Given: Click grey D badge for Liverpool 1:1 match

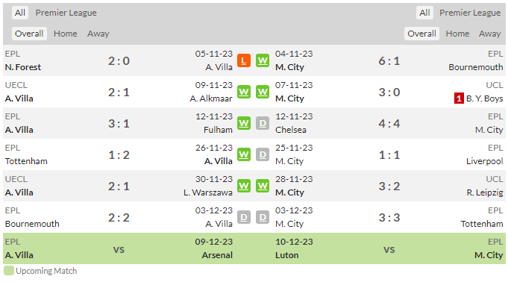Looking at the screenshot, I should 263,154.
